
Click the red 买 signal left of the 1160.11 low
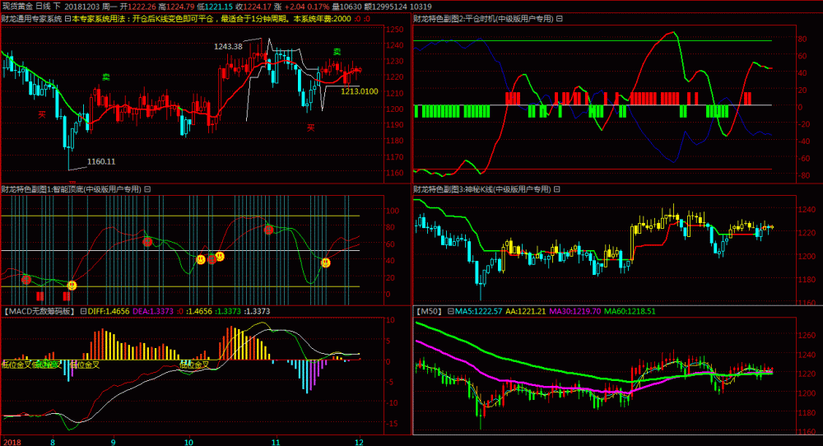(41, 114)
